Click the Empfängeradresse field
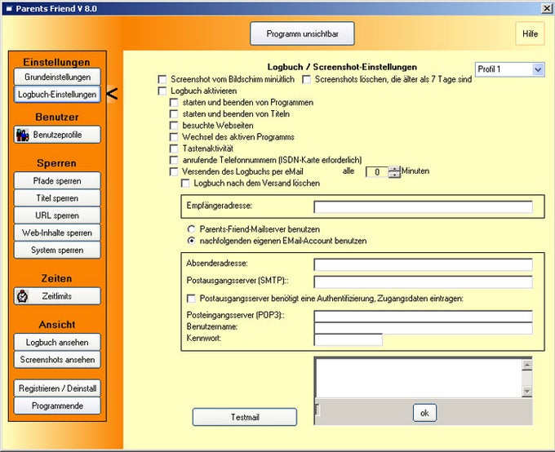 click(x=423, y=206)
